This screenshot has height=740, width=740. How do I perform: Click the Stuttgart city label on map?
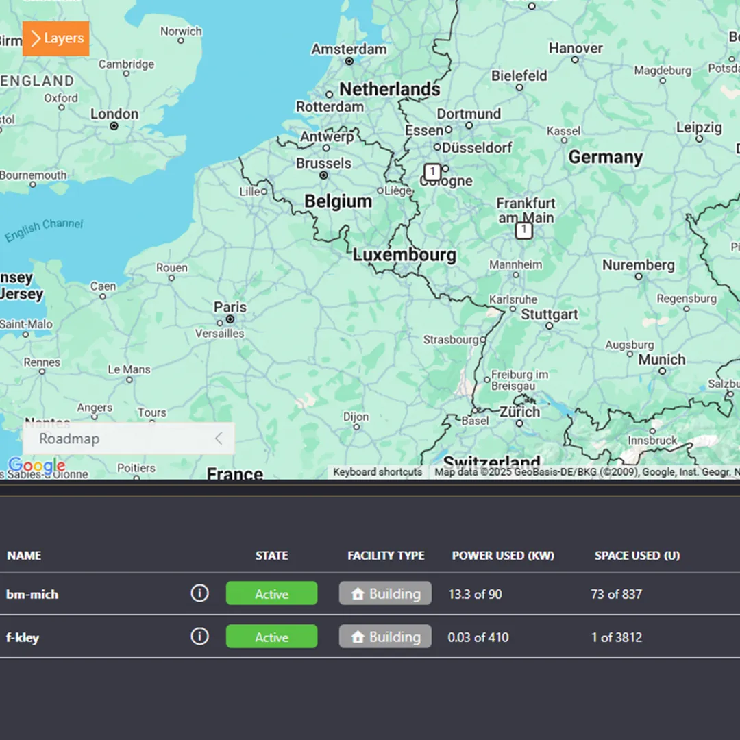[x=550, y=314]
